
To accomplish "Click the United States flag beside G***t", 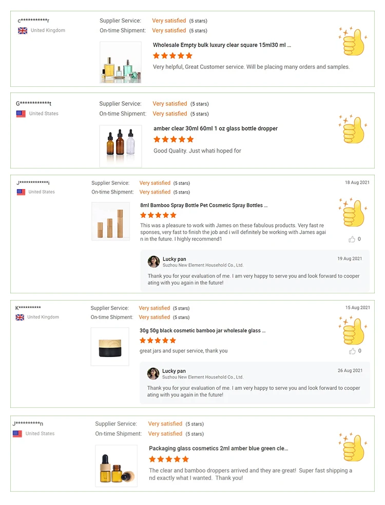I will 21,114.
